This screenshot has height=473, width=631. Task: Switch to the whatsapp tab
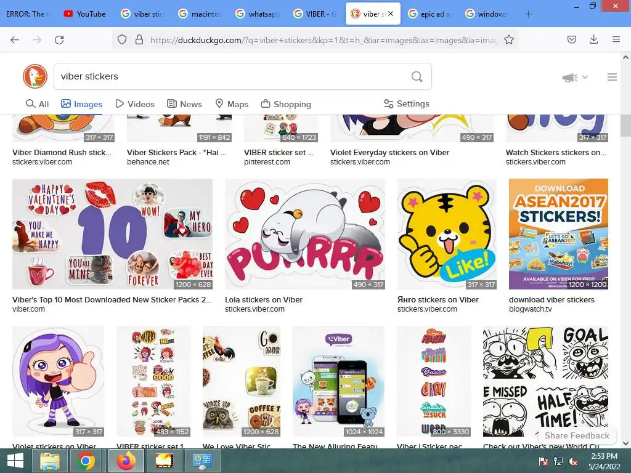point(257,14)
